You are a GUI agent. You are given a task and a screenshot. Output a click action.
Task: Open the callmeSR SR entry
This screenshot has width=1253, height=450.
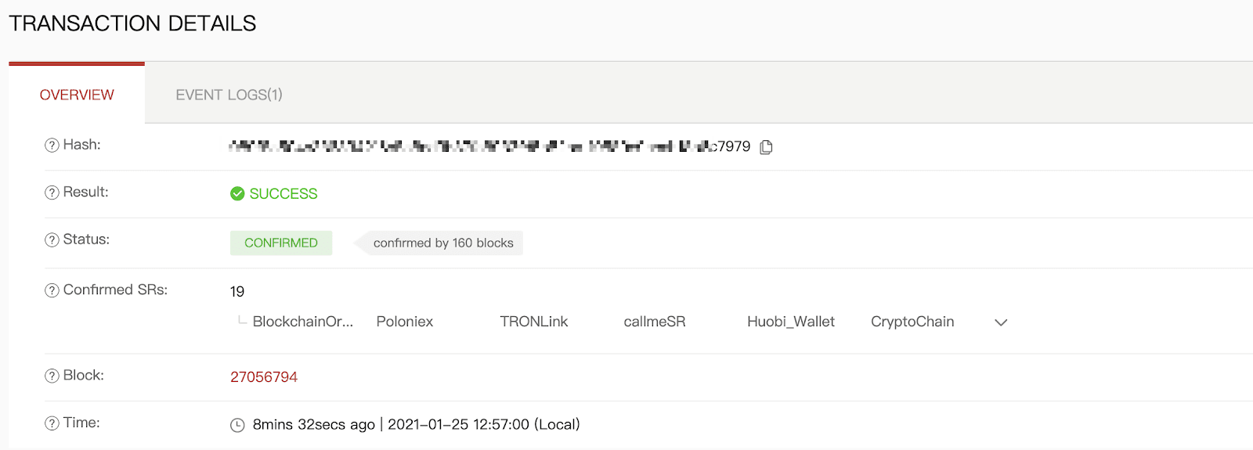pyautogui.click(x=655, y=322)
